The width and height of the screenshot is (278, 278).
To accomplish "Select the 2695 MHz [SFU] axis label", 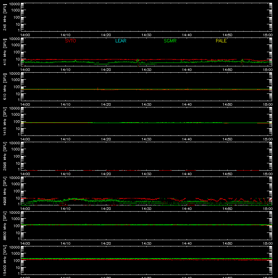I will pyautogui.click(x=5, y=156).
